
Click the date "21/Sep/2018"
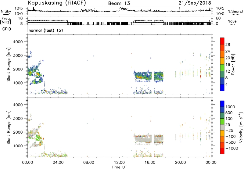click(195, 3)
